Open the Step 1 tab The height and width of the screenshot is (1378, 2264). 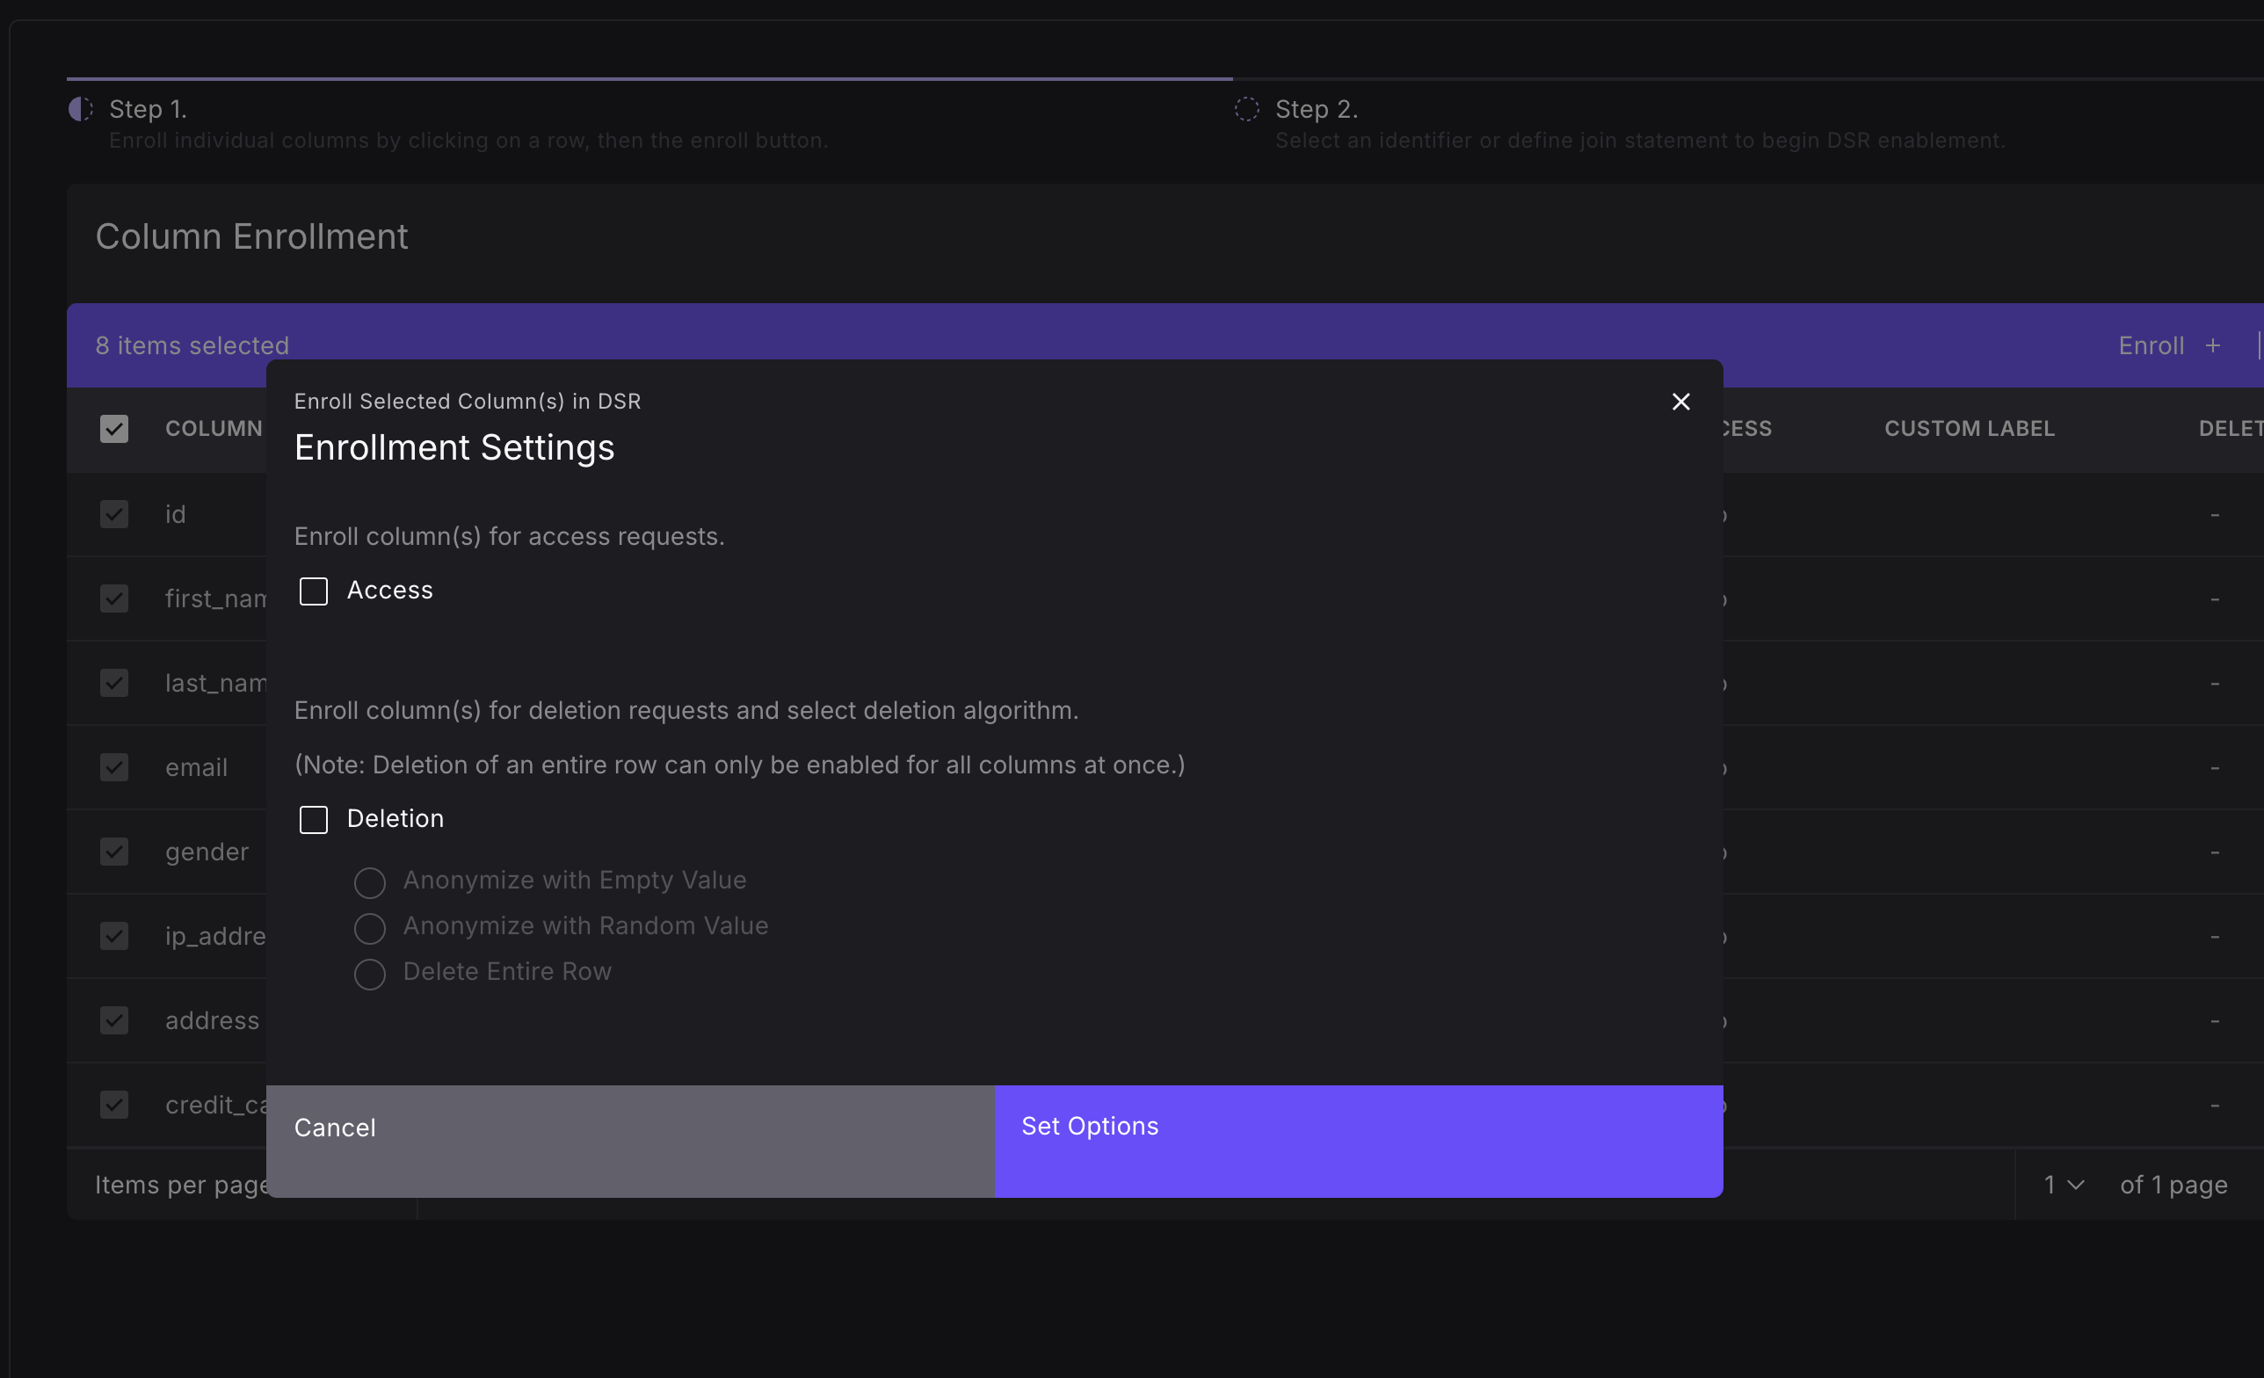point(148,109)
